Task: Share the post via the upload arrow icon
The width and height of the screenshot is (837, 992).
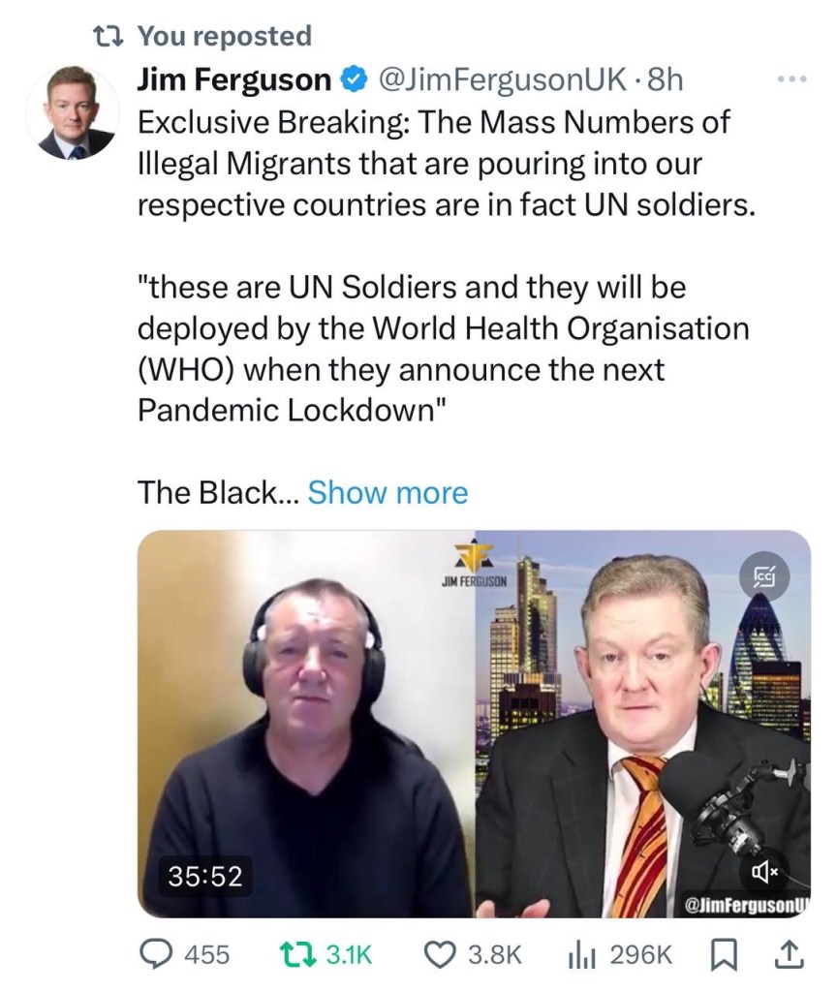Action: [x=790, y=954]
